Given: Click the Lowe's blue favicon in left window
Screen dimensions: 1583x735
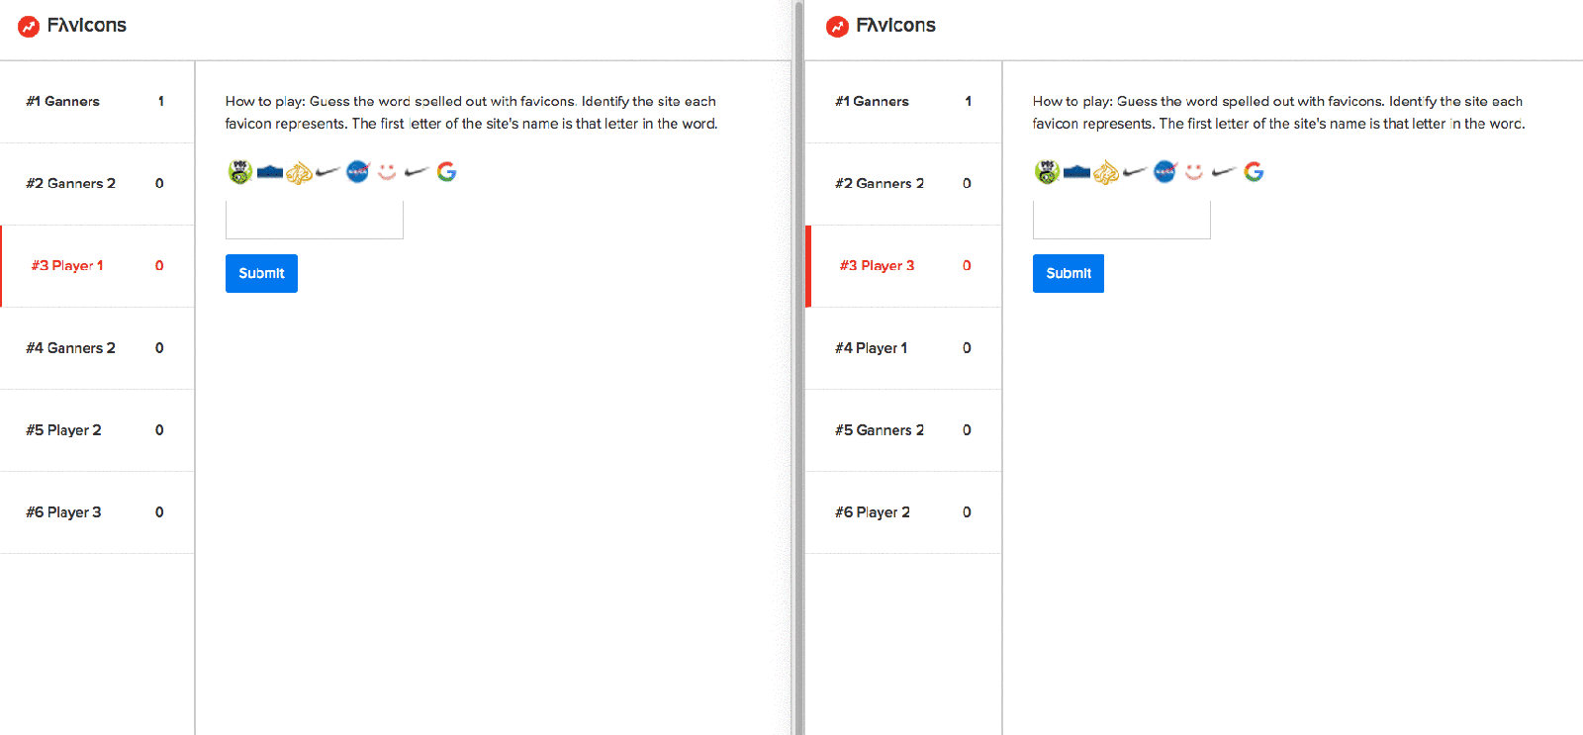Looking at the screenshot, I should (270, 172).
